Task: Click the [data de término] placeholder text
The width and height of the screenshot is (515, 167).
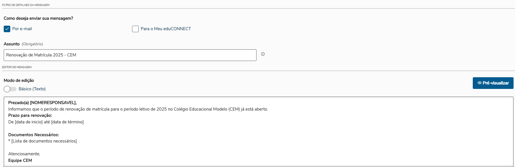Action: (x=67, y=122)
